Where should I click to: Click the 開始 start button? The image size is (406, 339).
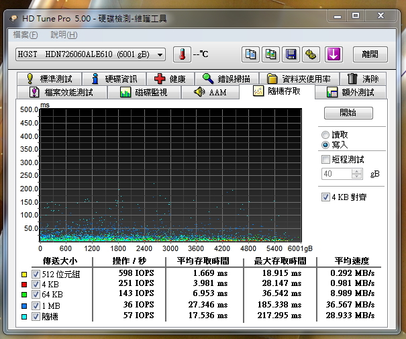point(348,113)
